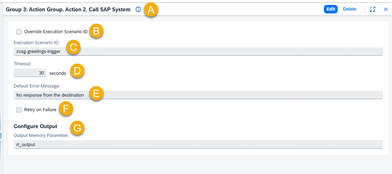The width and height of the screenshot is (392, 174).
Task: Click the orange C callout badge
Action: [73, 47]
